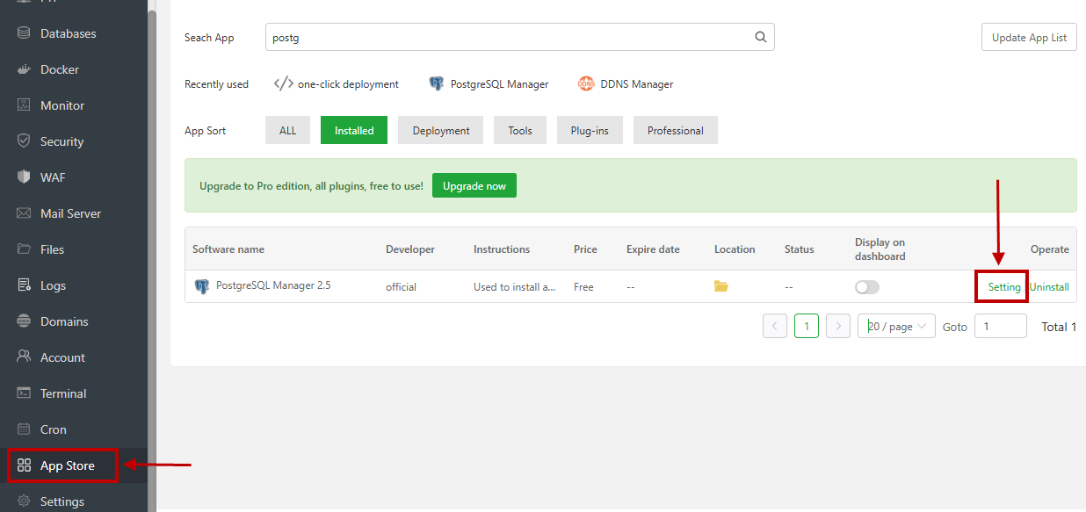This screenshot has height=512, width=1086.
Task: Select the ALL app sort tab
Action: pos(288,130)
